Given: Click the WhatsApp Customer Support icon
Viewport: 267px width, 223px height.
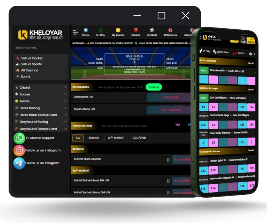Looking at the screenshot, I should pyautogui.click(x=19, y=138).
